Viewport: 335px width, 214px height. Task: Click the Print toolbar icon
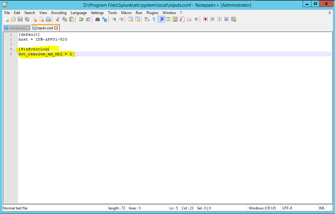(x=48, y=20)
